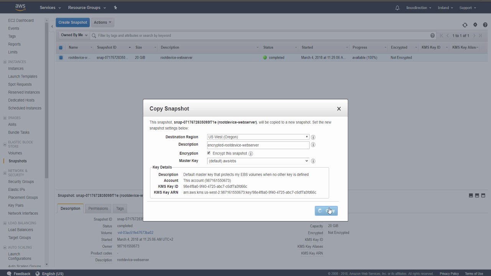The height and width of the screenshot is (276, 491).
Task: Toggle the rootdevice-webserver row checkbox
Action: point(61,58)
